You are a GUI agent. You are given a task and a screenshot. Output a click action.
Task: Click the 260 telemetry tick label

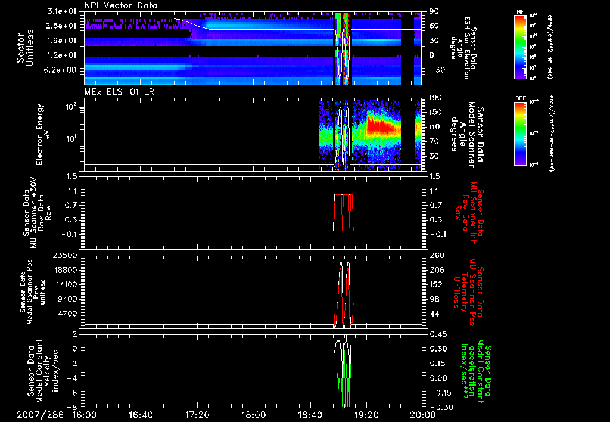coord(436,256)
